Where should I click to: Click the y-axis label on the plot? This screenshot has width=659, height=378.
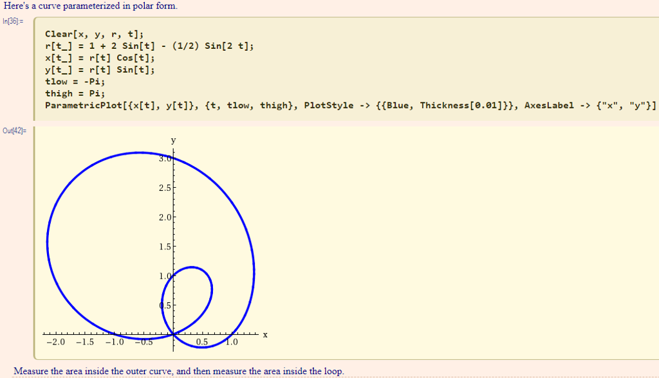tap(172, 139)
